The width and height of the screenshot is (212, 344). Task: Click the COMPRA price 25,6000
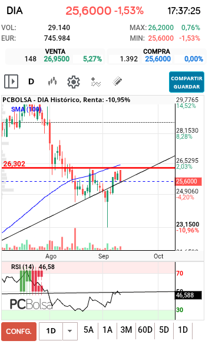coord(158,59)
